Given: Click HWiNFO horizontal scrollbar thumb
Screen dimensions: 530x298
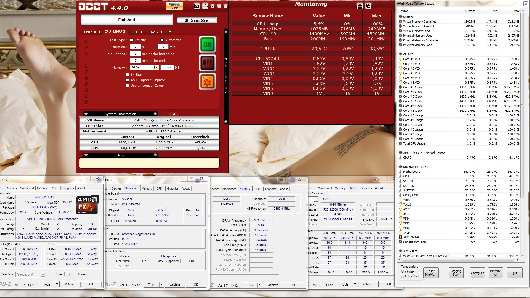Looking at the screenshot, I should [x=457, y=260].
